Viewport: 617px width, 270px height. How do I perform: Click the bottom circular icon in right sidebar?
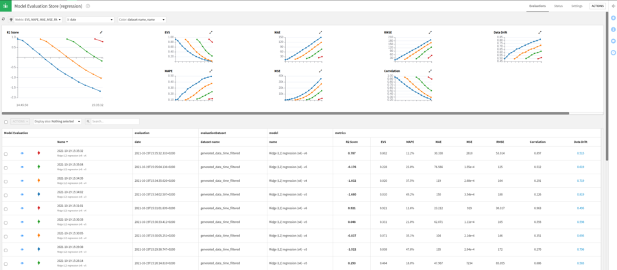(x=613, y=53)
